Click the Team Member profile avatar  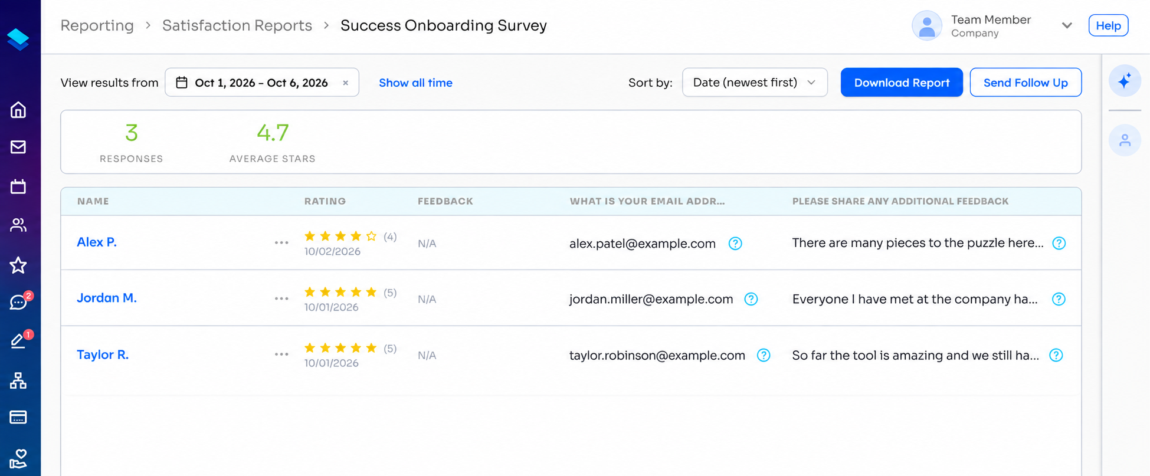coord(927,25)
